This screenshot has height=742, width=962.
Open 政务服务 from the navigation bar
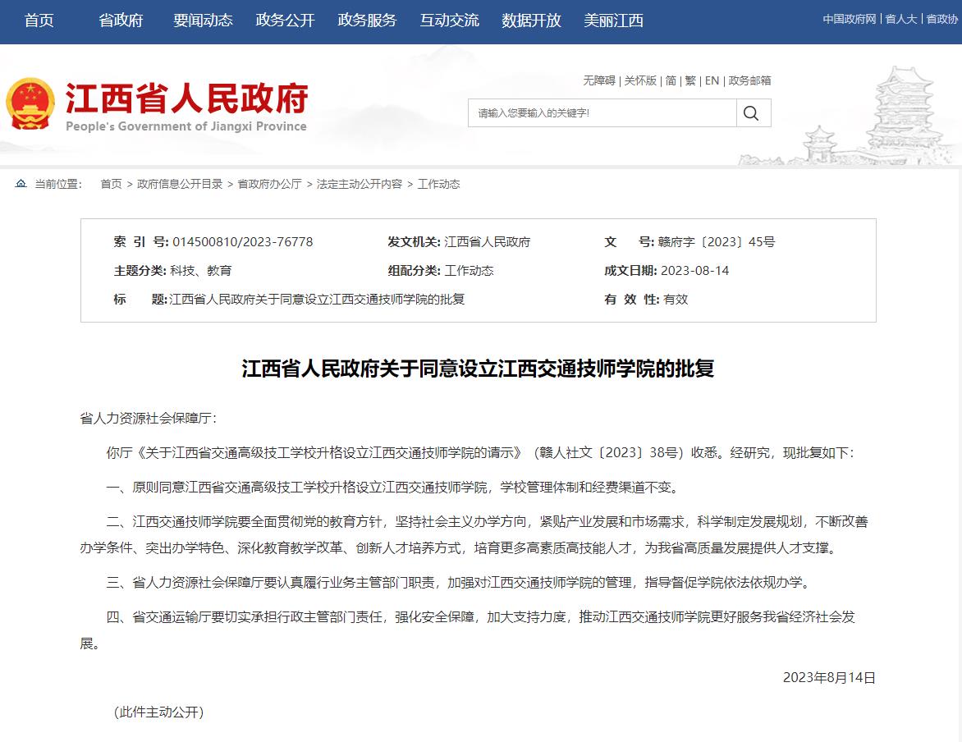coord(367,21)
